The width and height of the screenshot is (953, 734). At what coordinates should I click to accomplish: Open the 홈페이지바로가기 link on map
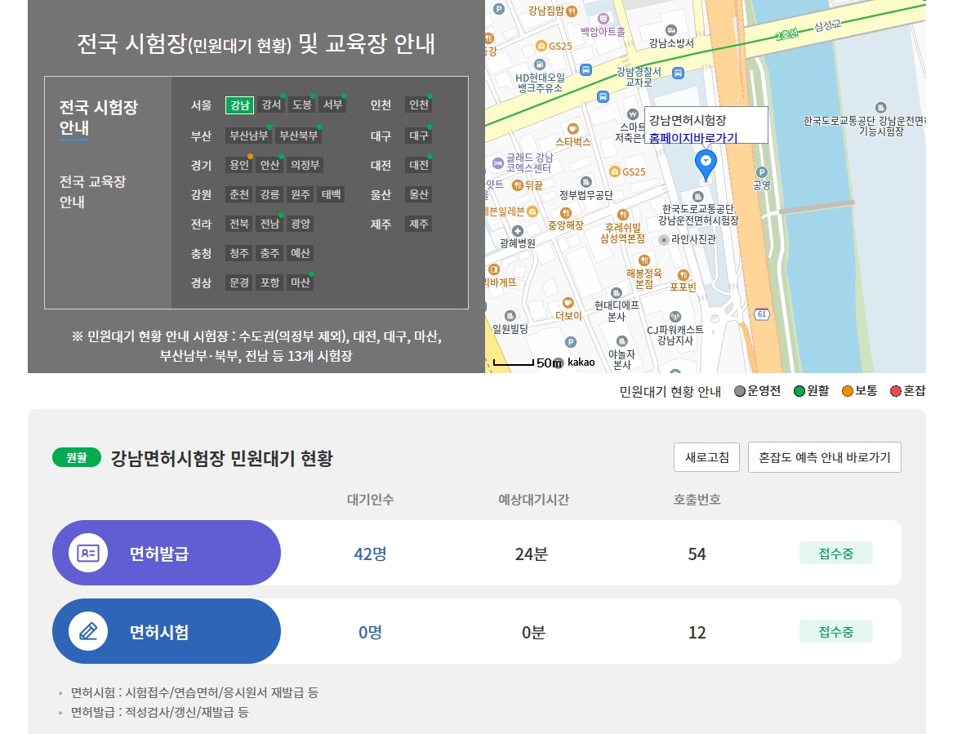click(x=692, y=138)
